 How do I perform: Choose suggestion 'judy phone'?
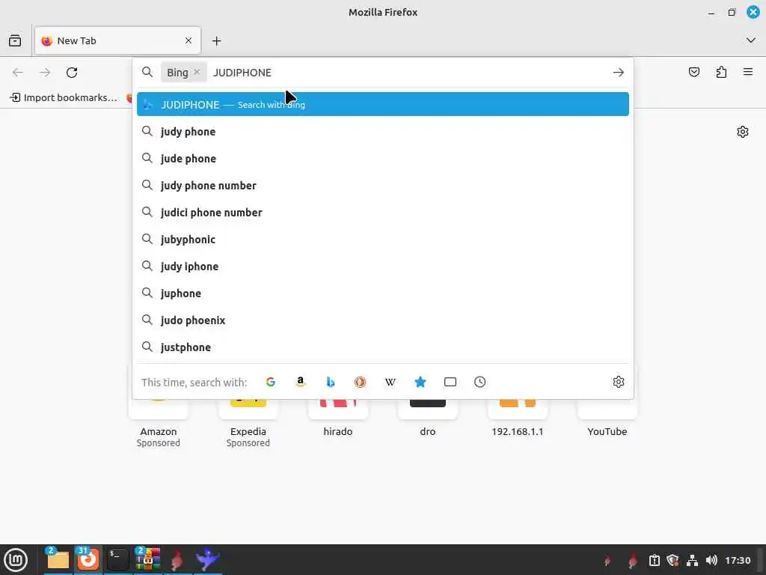pos(383,132)
